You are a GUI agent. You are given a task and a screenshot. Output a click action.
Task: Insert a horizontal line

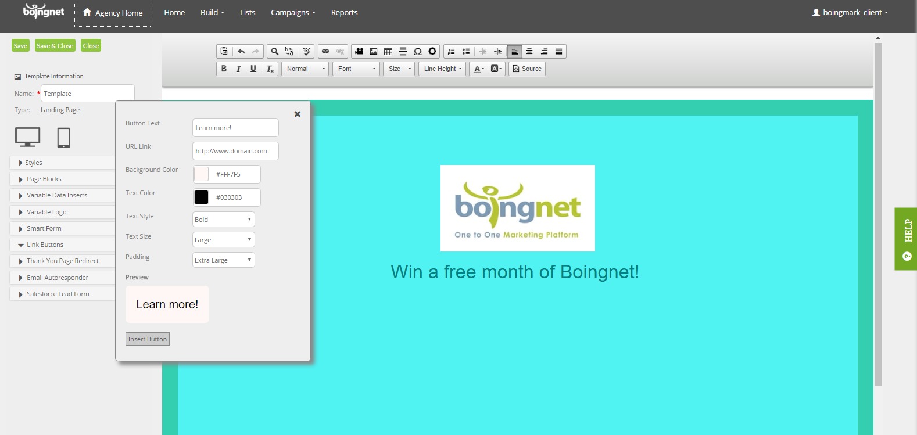coord(403,52)
